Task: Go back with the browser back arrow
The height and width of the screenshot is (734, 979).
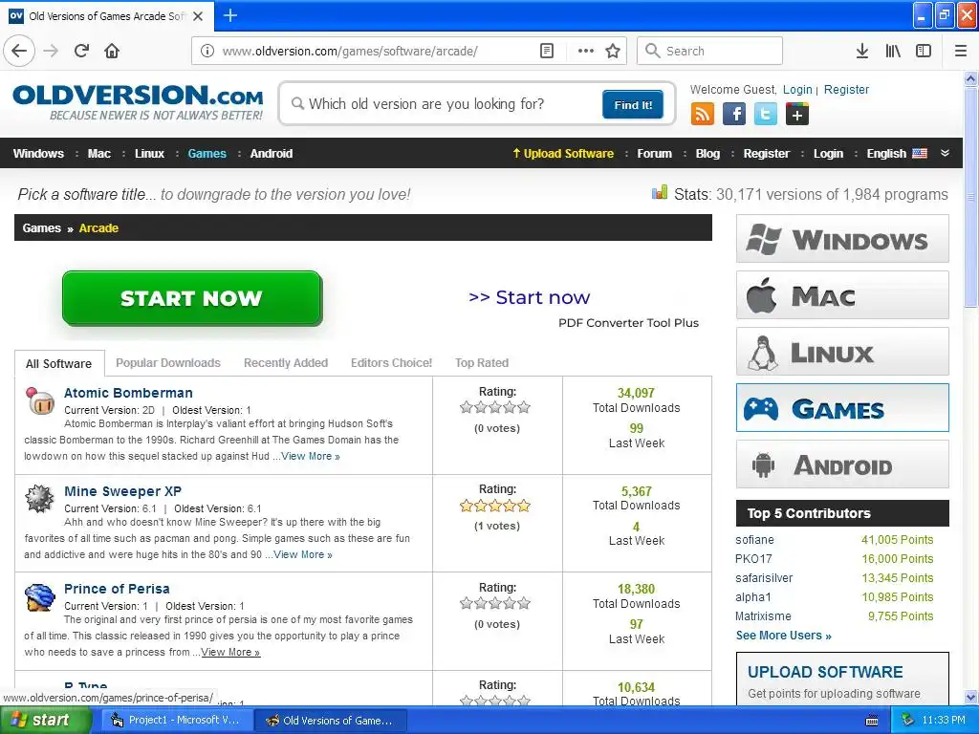Action: (19, 51)
